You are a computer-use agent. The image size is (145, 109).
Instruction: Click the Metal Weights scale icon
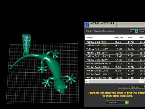(86, 25)
